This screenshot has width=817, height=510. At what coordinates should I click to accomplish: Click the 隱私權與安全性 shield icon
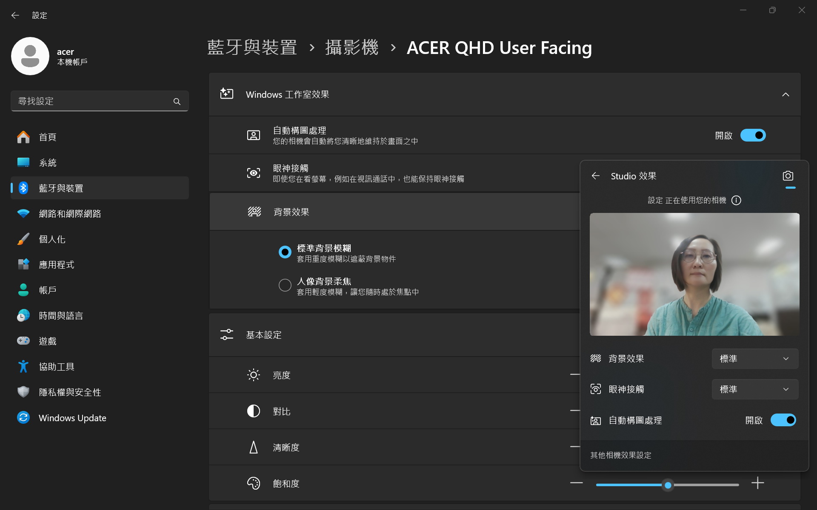click(x=23, y=392)
